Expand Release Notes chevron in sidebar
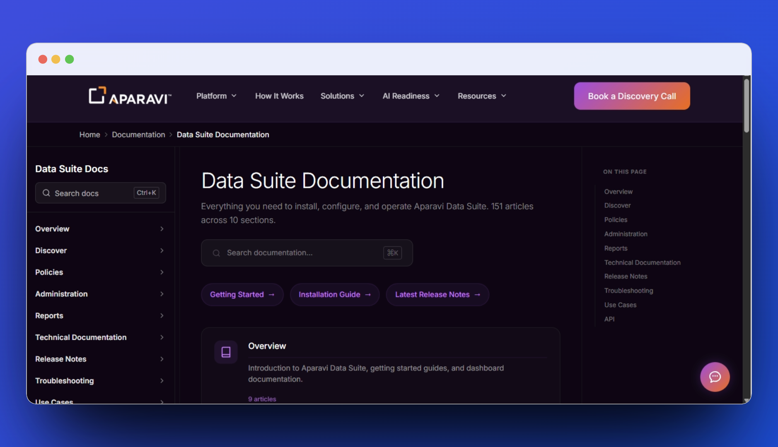The image size is (778, 447). [162, 359]
